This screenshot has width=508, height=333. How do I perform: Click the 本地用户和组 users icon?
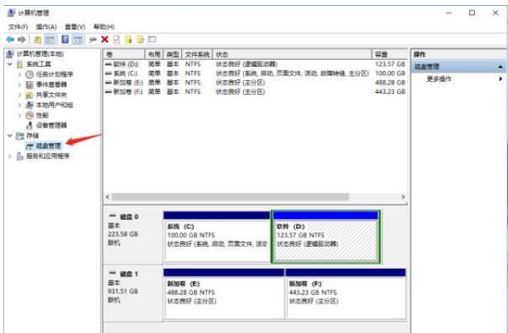(x=30, y=105)
